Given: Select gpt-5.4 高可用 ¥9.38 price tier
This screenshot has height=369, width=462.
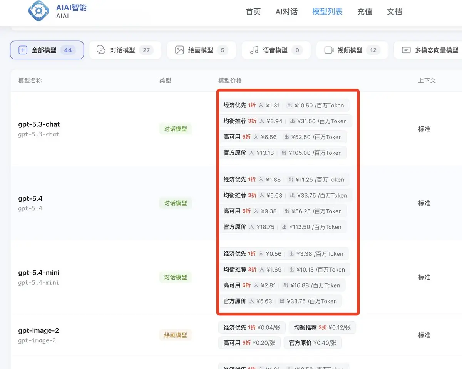Looking at the screenshot, I should pyautogui.click(x=283, y=211).
